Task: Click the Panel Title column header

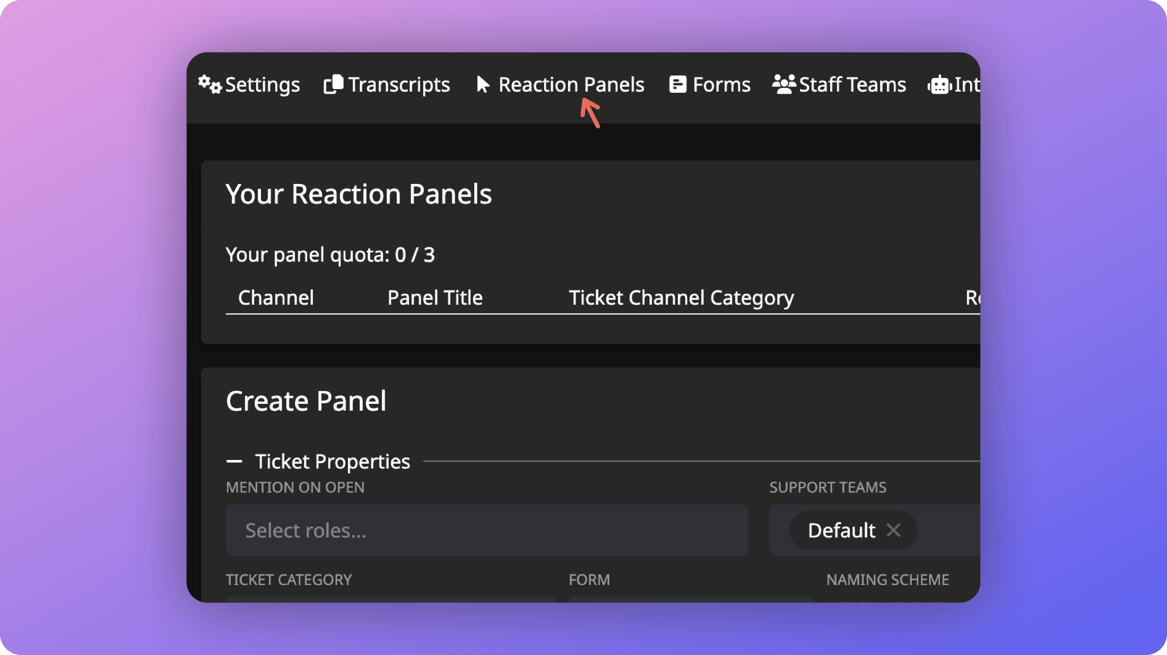Action: (435, 298)
